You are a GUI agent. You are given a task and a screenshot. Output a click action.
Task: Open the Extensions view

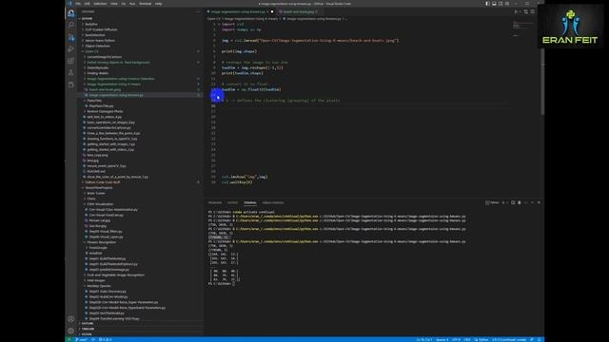[71, 61]
